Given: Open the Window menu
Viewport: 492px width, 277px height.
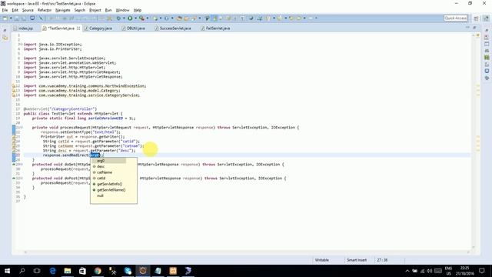Looking at the screenshot, I should coord(122,10).
